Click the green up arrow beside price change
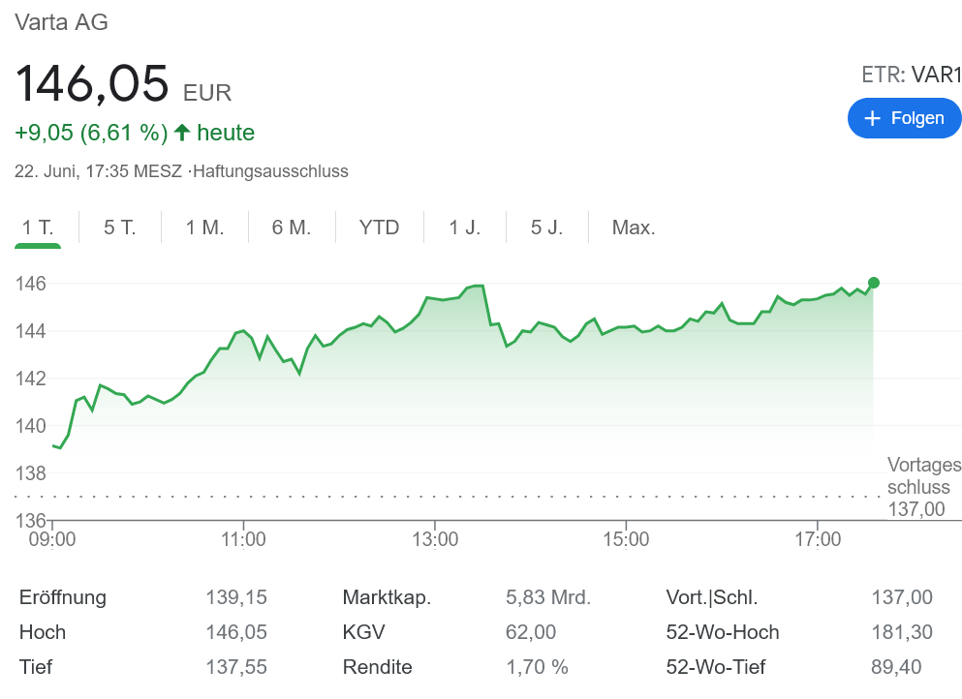 coord(181,133)
